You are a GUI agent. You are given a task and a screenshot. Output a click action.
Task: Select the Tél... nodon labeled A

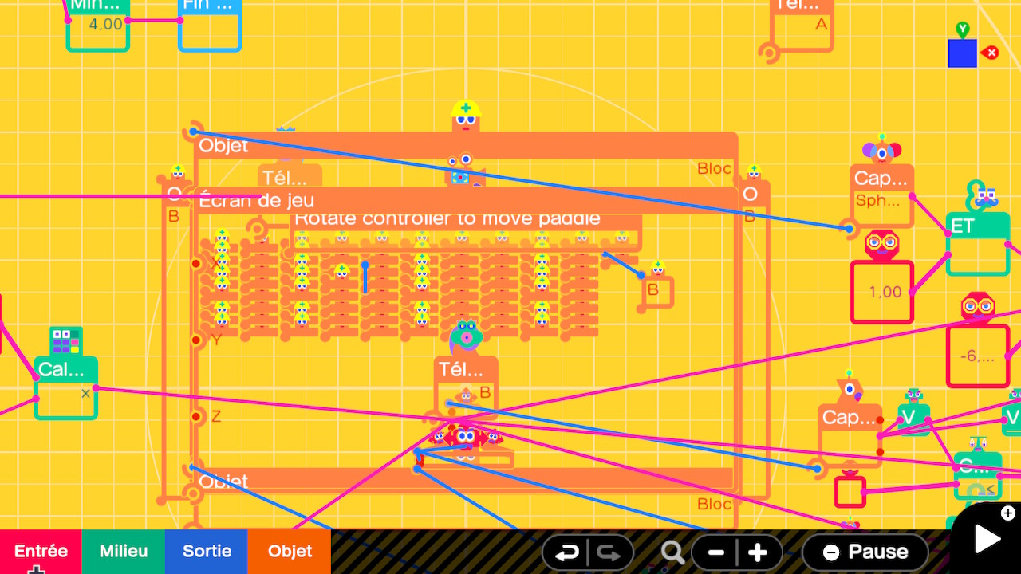(x=802, y=25)
